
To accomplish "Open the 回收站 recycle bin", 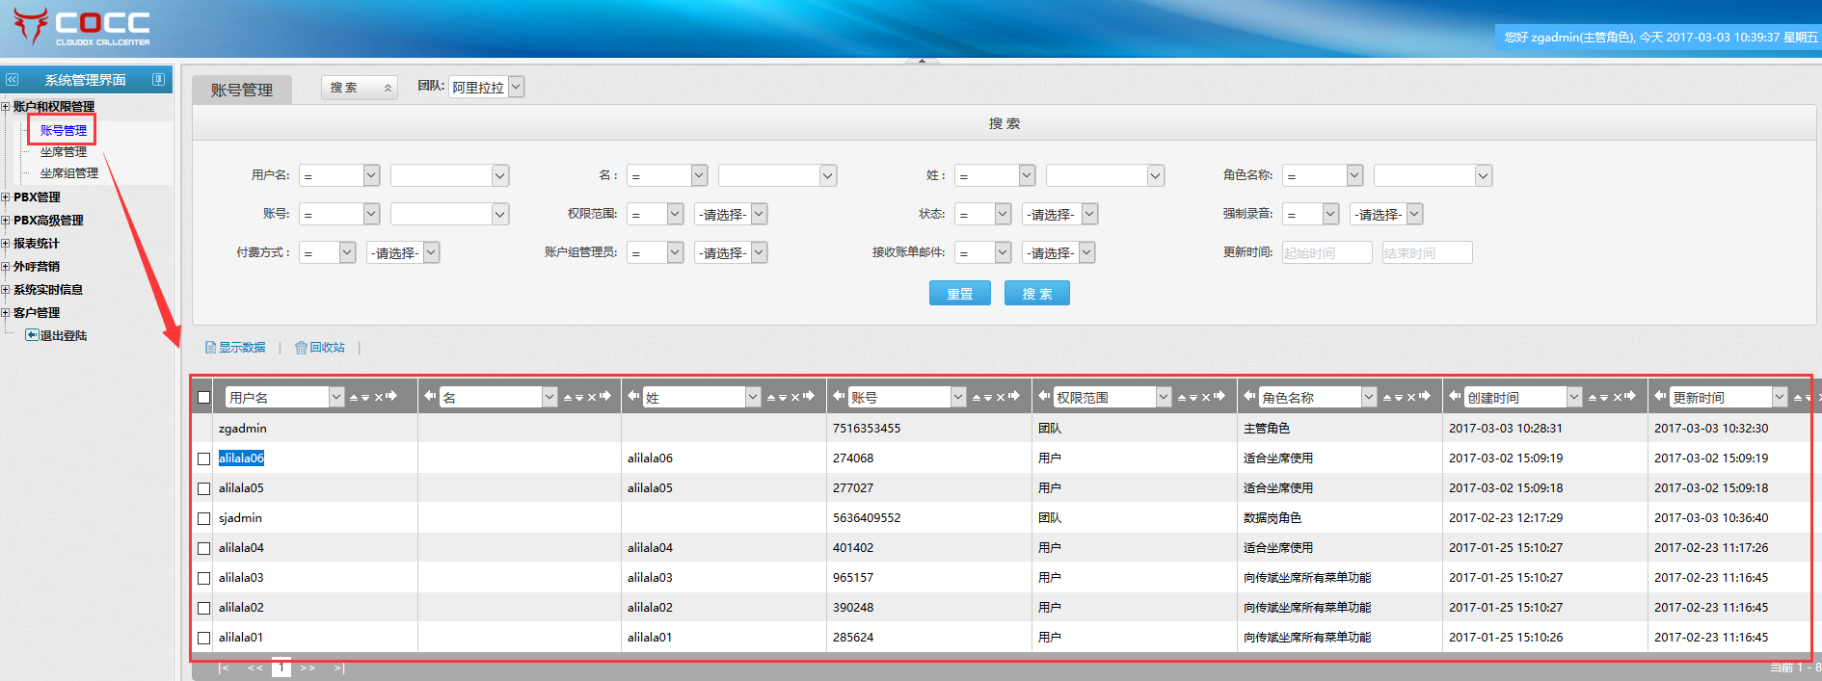I will point(319,348).
